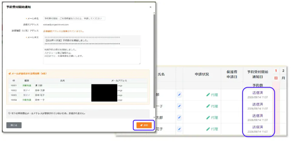291x142 pixels.
Task: Click 児童発達 type in the 10001 row
Action: 26,86
